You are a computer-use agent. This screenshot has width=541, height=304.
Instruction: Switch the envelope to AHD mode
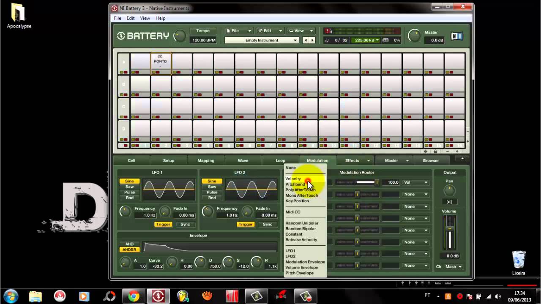pyautogui.click(x=129, y=244)
